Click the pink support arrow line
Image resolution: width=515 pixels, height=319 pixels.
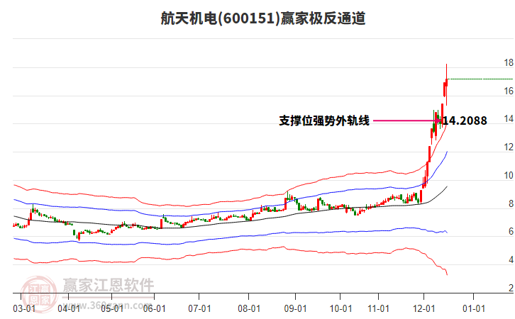point(407,121)
